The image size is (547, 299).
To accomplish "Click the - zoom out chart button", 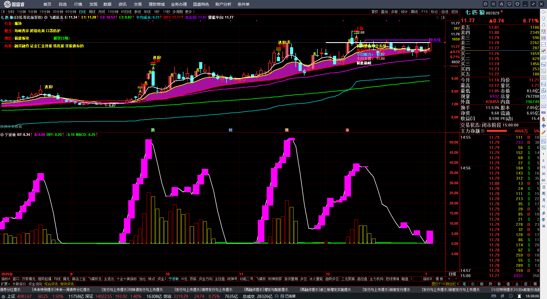I will coord(456,279).
